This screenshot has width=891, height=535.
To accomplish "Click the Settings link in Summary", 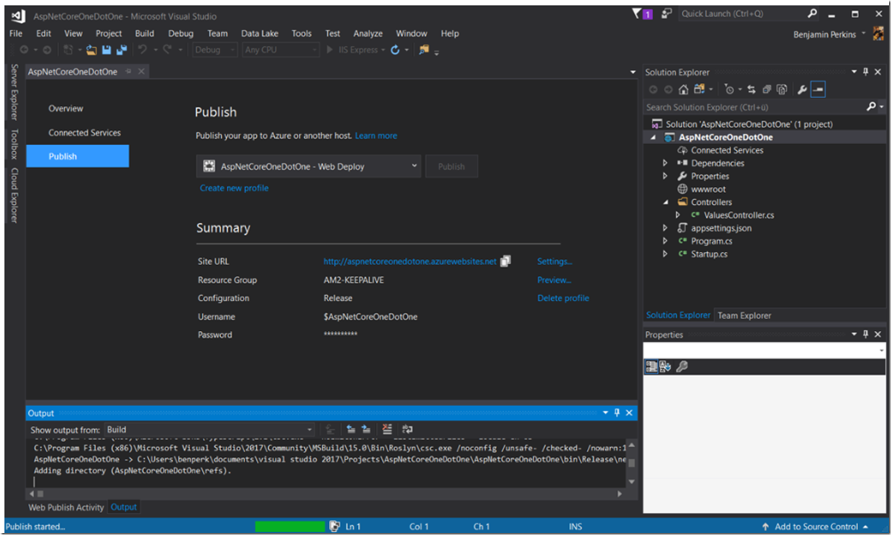I will (x=554, y=261).
